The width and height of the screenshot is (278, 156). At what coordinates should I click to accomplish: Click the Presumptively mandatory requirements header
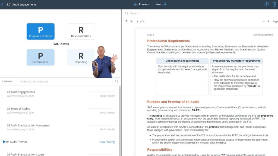(236, 61)
